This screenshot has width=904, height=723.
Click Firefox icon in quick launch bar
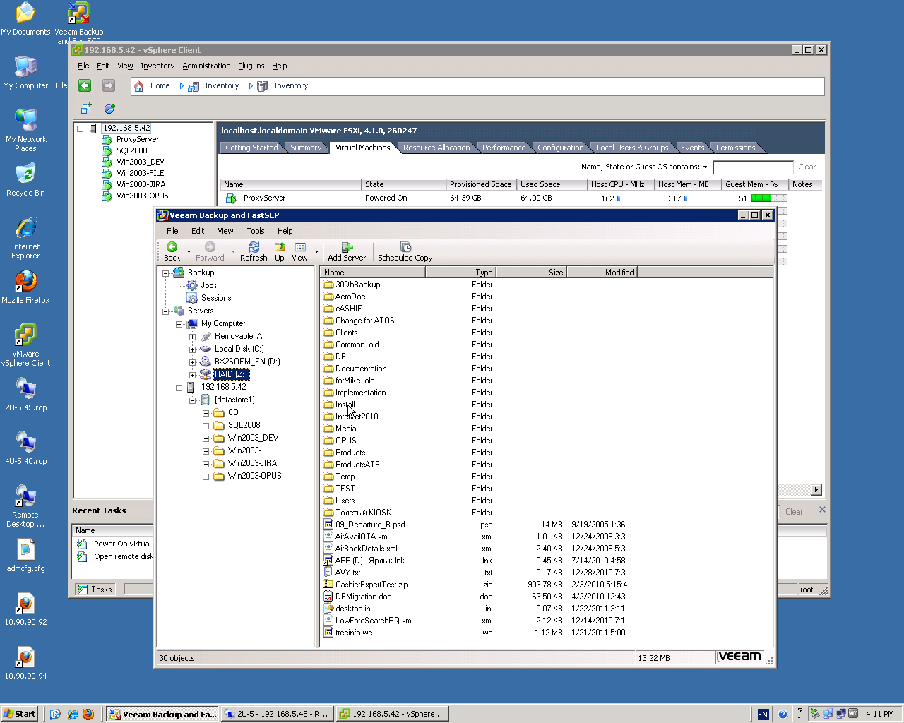(x=88, y=714)
